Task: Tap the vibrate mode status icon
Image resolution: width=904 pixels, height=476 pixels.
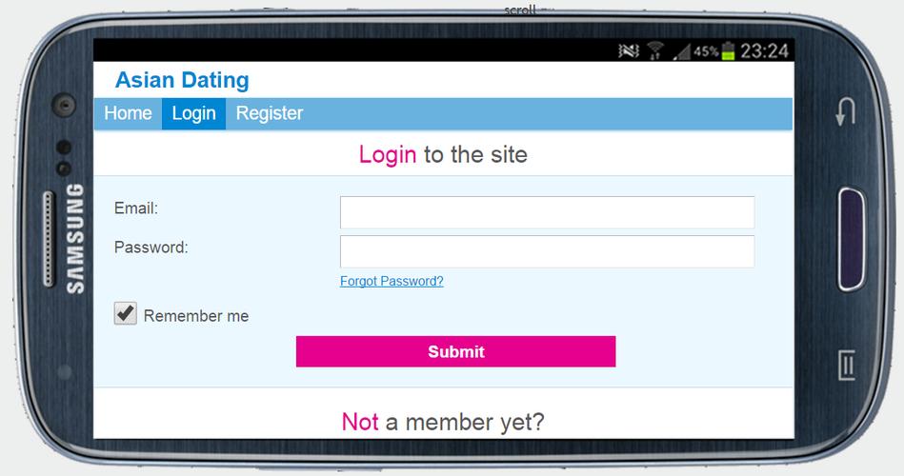Action: click(629, 50)
